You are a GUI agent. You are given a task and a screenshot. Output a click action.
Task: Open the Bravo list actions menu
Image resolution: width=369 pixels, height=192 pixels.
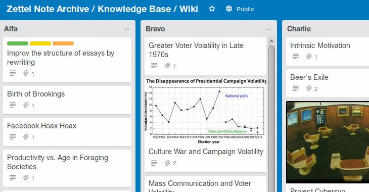click(x=268, y=29)
